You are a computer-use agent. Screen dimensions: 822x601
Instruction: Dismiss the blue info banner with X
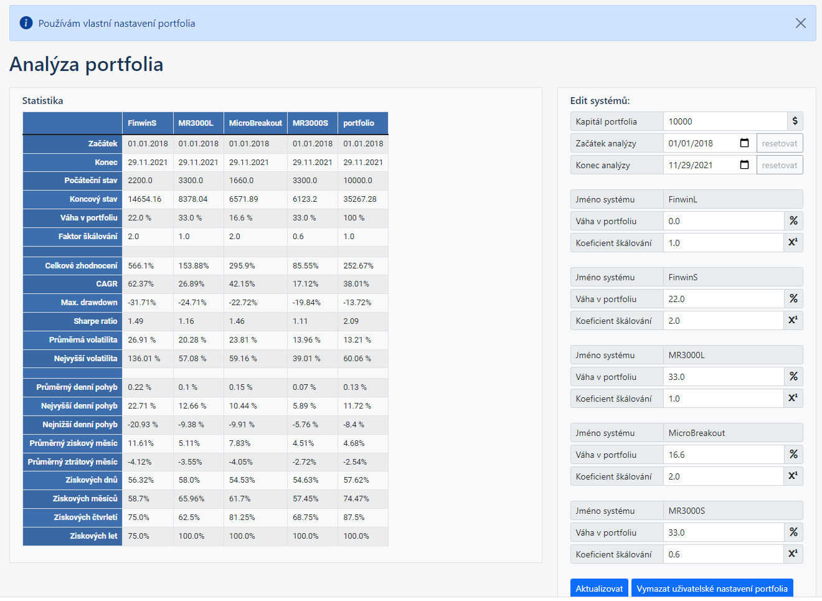click(801, 23)
